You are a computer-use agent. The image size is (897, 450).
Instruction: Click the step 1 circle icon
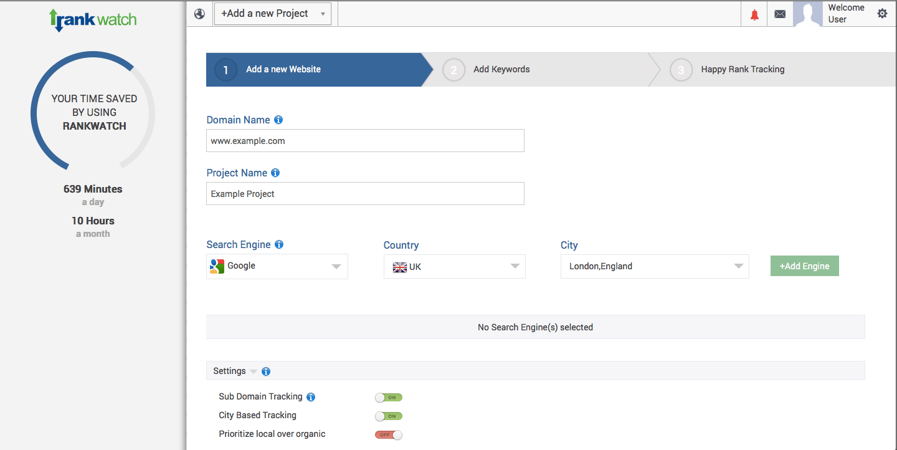tap(225, 70)
